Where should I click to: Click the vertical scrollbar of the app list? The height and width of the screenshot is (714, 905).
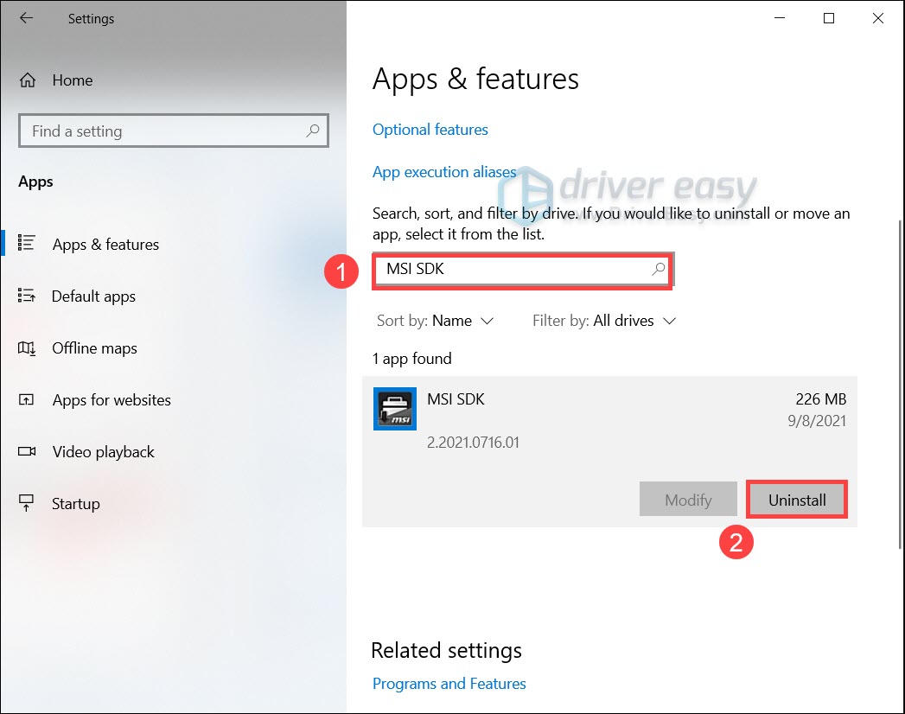point(901,384)
